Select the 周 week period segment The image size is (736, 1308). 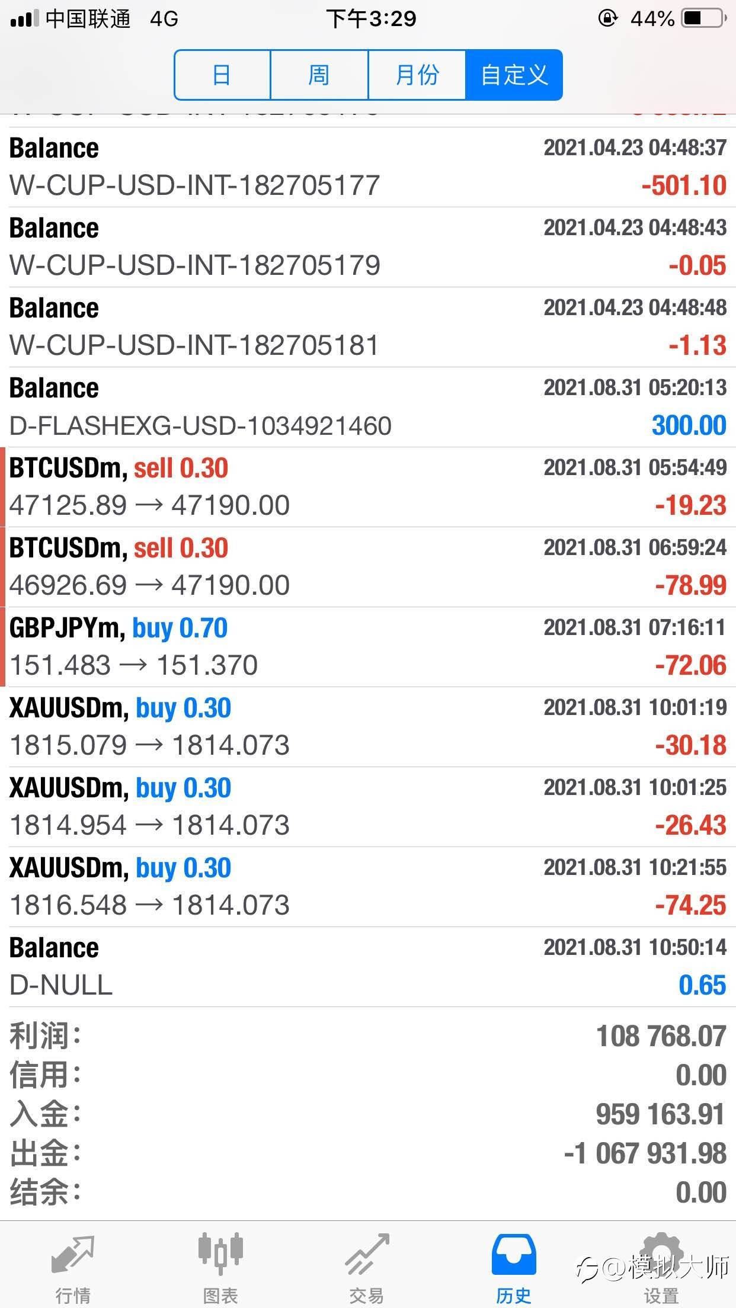(x=319, y=75)
